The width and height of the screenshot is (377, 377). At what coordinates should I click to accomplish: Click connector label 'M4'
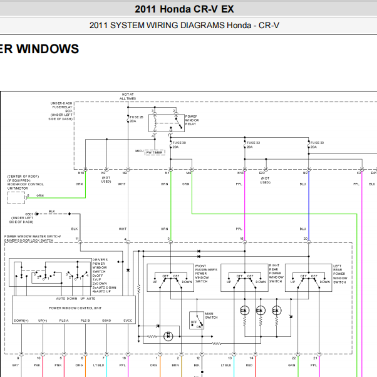click(189, 173)
